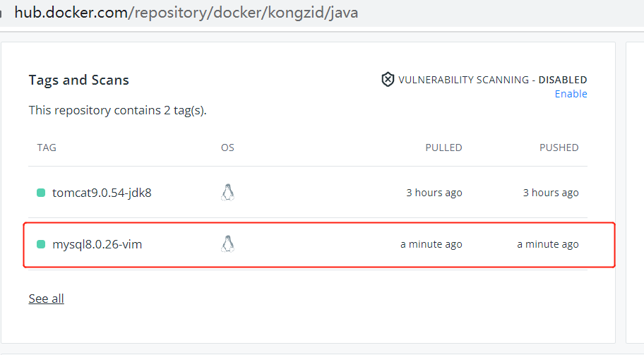Click pulled time for tomcat9.0.54-jdk8 row
Viewport: 644px width, 355px height.
pos(434,193)
